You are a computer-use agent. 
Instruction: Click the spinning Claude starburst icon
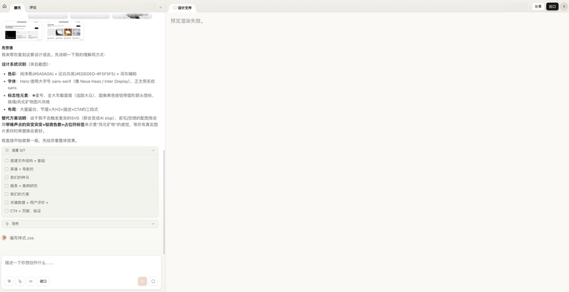4,238
